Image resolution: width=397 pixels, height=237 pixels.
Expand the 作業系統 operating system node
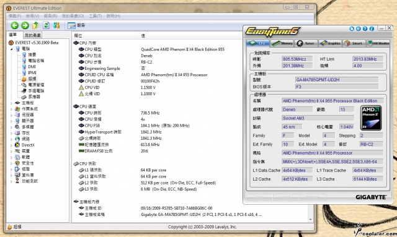pos(11,109)
